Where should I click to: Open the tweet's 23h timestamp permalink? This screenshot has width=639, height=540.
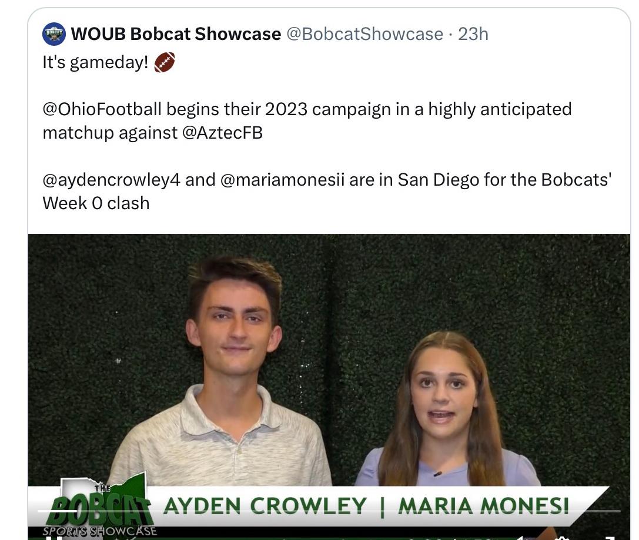pyautogui.click(x=473, y=34)
